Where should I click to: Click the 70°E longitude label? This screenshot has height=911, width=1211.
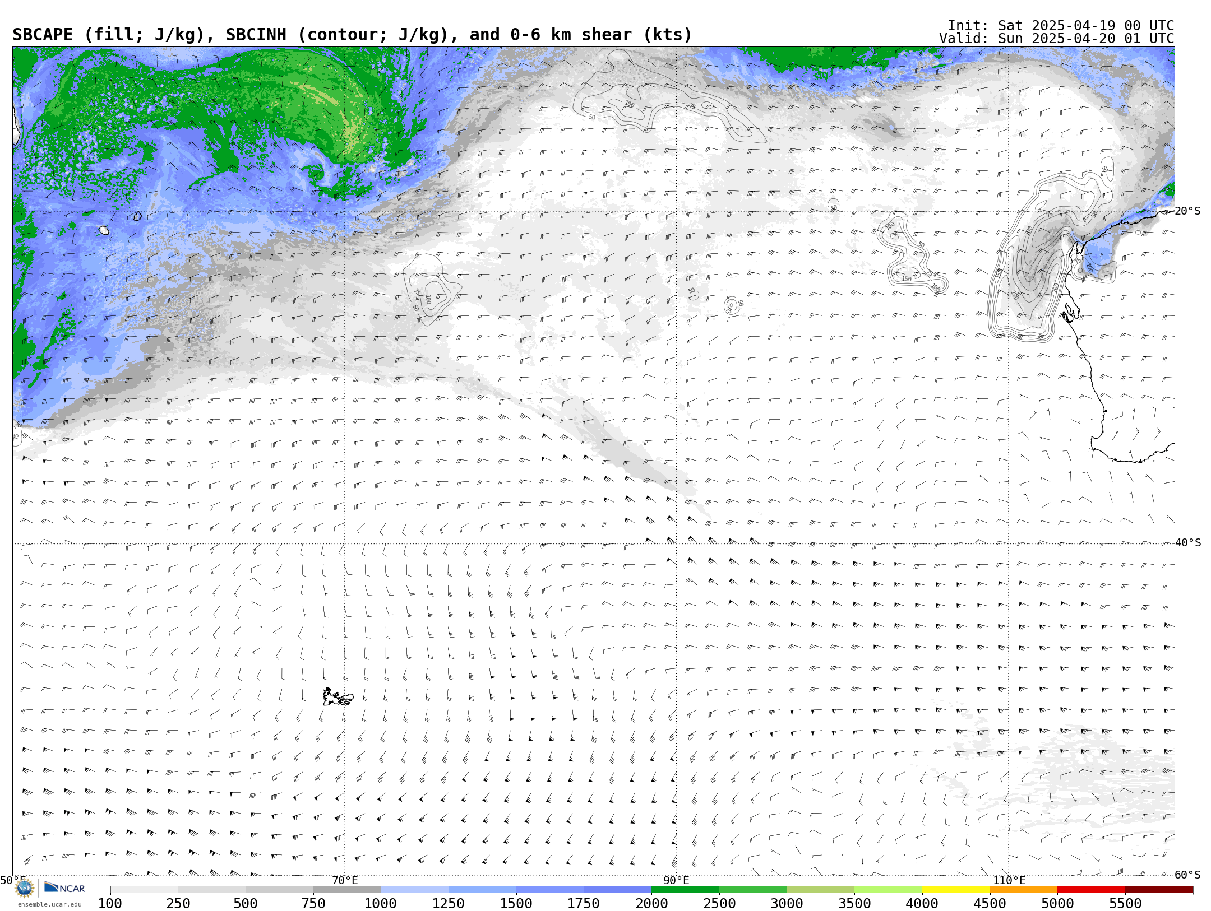point(345,881)
